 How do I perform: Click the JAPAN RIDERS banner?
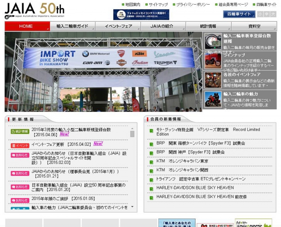coord(253,223)
